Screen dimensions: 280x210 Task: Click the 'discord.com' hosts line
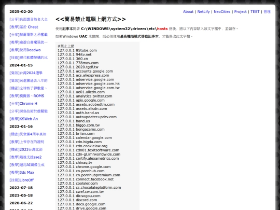77,200
